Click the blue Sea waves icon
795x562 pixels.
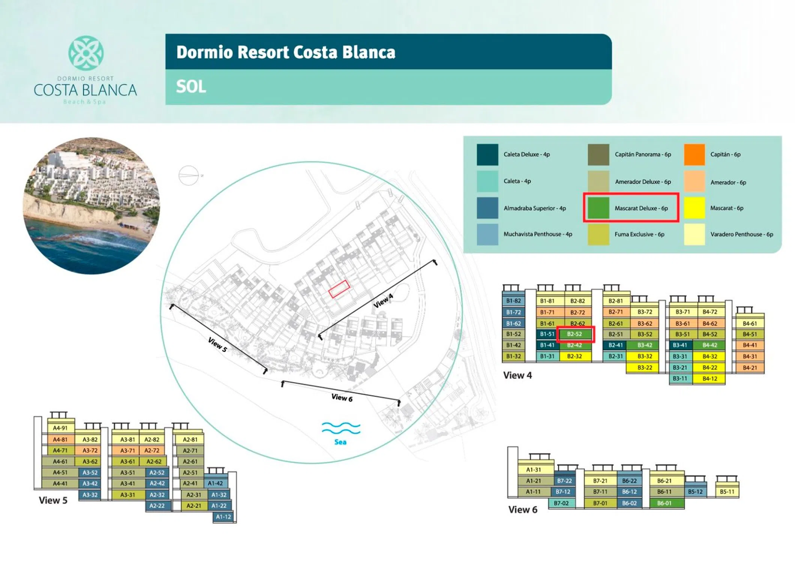tap(341, 427)
